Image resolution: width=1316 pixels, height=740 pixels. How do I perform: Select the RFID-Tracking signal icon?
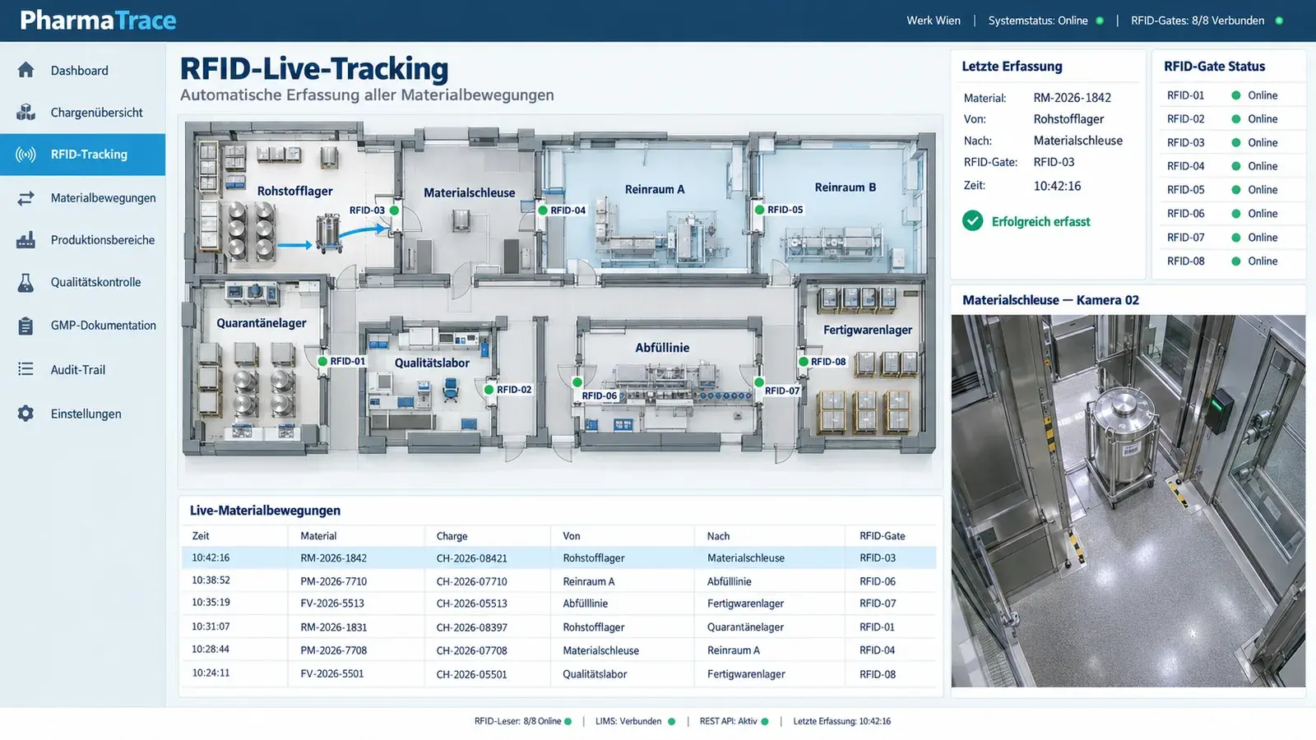(25, 155)
